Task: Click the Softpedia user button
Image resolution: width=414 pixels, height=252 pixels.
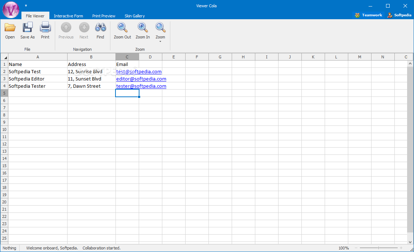Action: click(399, 15)
